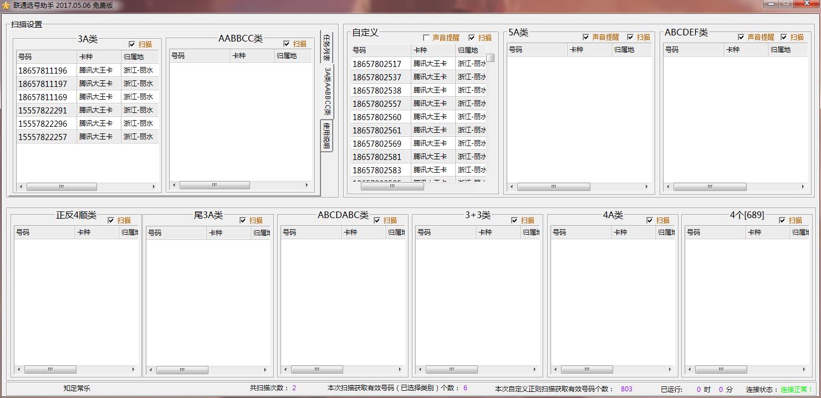
Task: Click 卡种 column header in 4个[689] list
Action: 767,232
